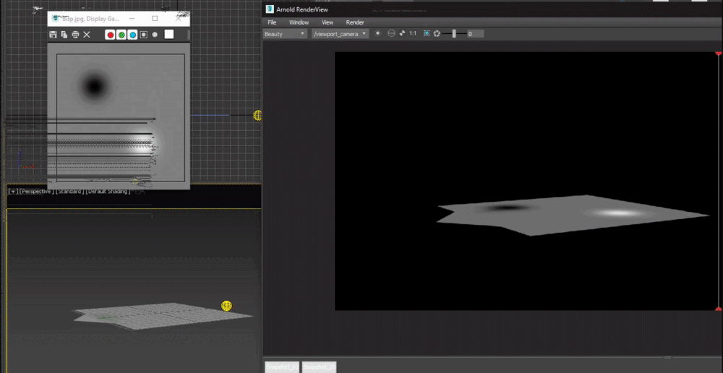Open the File menu in Arnold RenderView
The width and height of the screenshot is (723, 373).
coord(272,22)
